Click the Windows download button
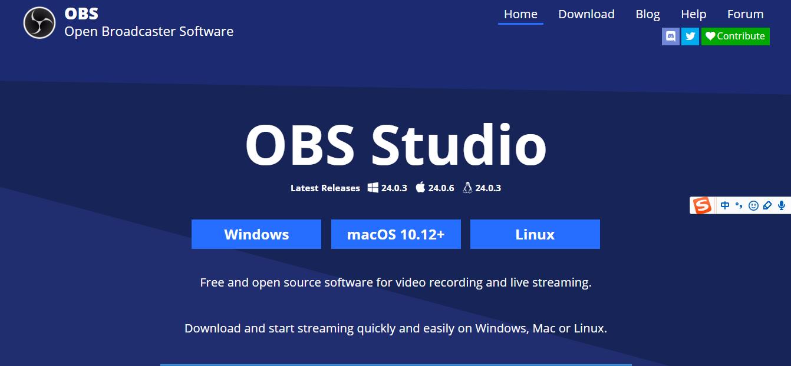 256,234
